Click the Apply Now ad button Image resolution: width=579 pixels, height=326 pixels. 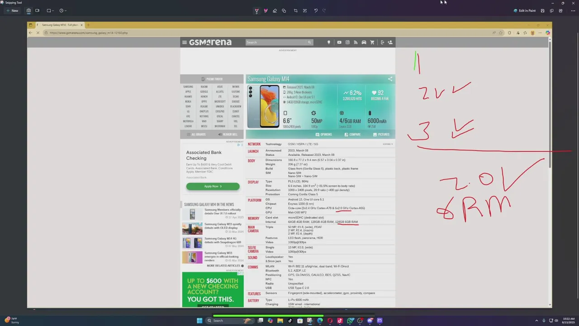pyautogui.click(x=213, y=186)
